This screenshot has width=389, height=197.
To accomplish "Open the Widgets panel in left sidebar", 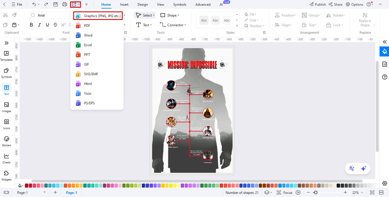I will pos(6,176).
